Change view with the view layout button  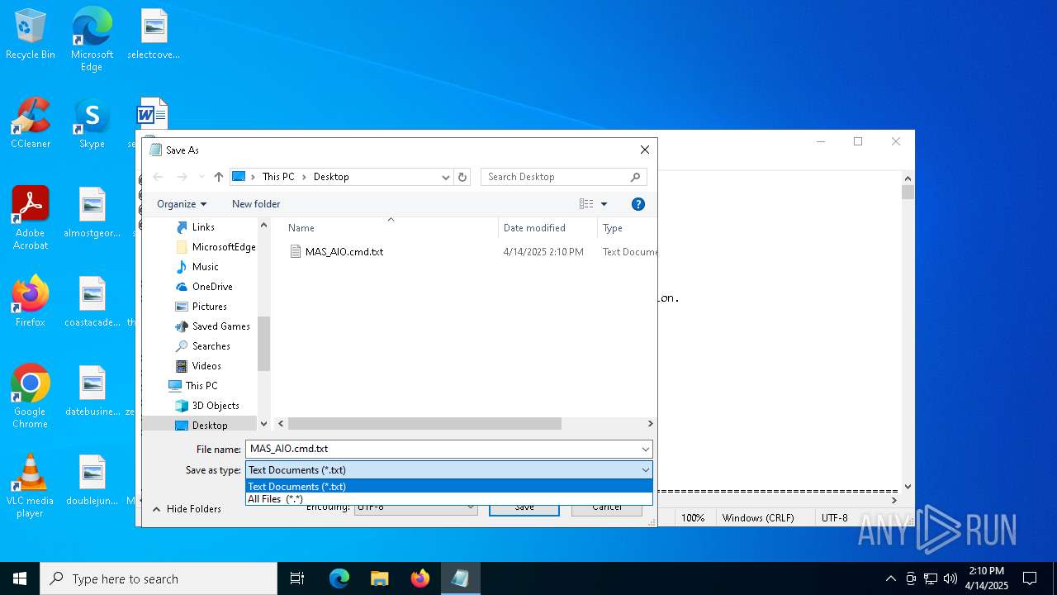coord(586,204)
